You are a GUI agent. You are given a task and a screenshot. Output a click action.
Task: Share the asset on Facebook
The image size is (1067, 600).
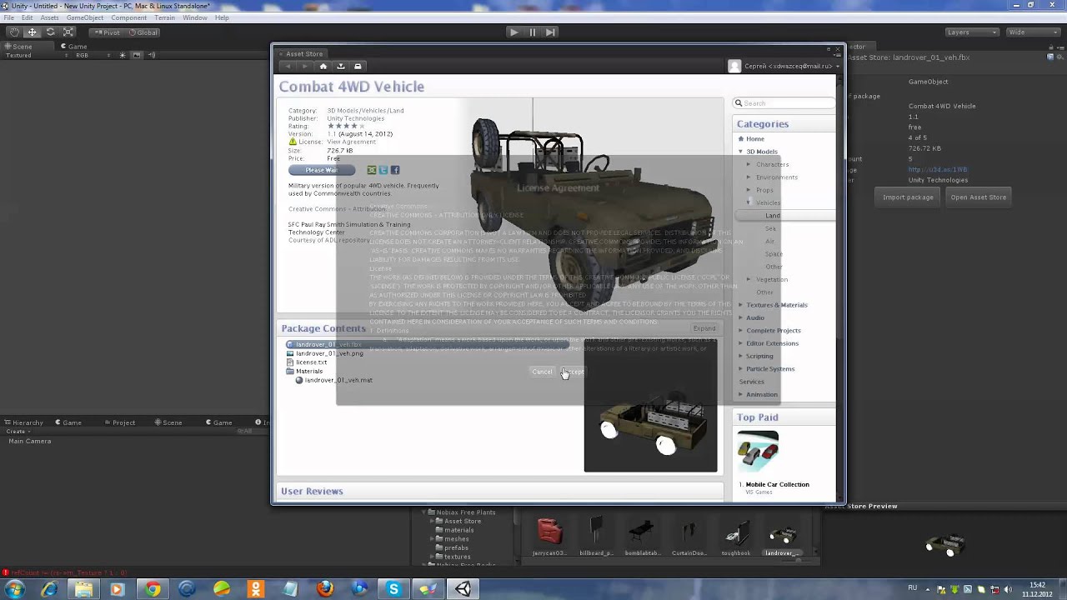click(395, 170)
